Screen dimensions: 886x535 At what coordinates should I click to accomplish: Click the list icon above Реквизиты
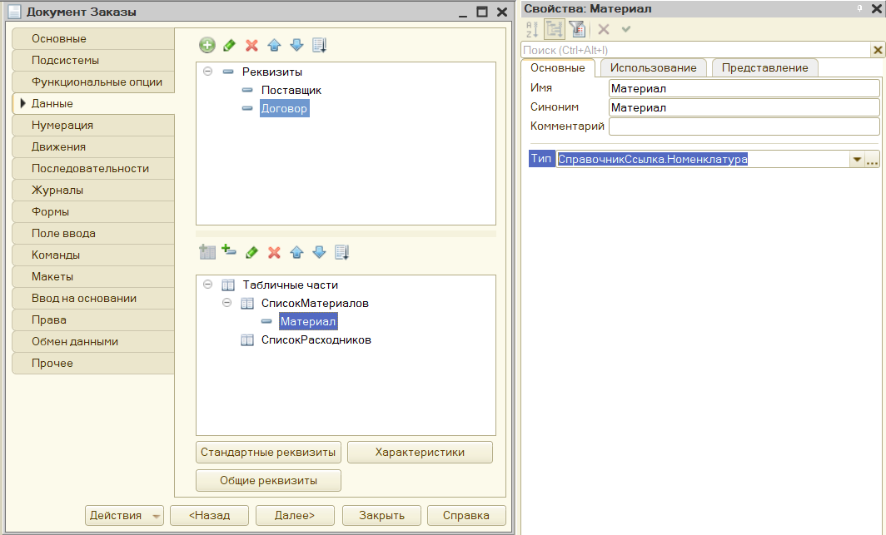coord(319,45)
